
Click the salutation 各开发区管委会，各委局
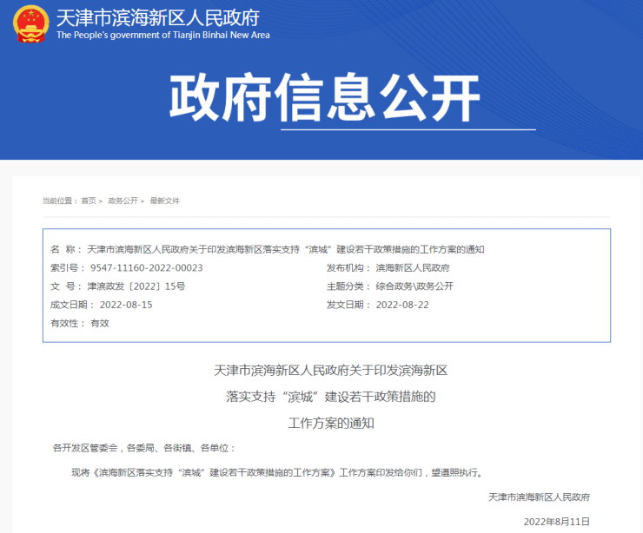tap(144, 448)
